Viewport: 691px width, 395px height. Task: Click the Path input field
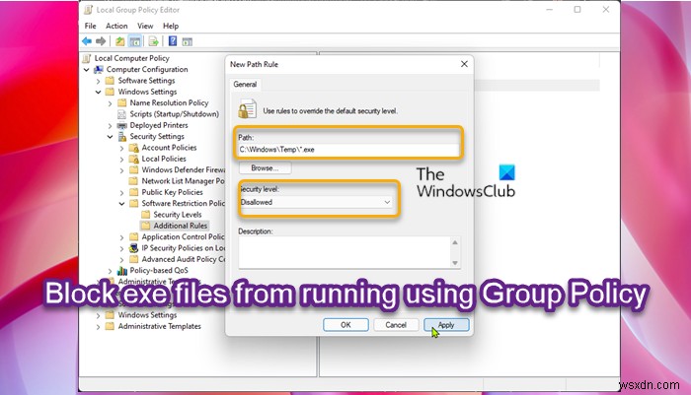348,150
